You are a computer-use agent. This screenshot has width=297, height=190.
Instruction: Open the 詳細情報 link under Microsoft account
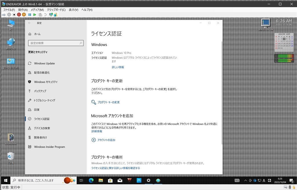click(x=97, y=131)
